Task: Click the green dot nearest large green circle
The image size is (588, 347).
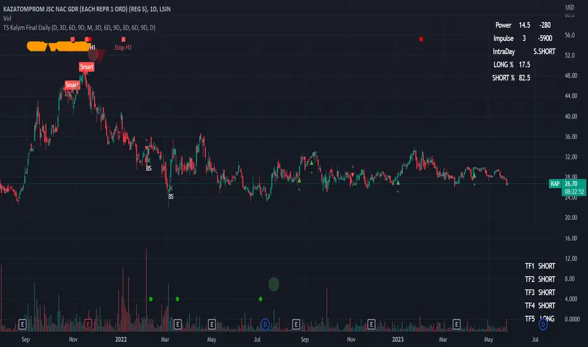Action: pos(261,299)
